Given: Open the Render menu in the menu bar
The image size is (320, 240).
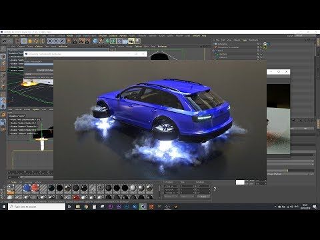Looking at the screenshot, I should pos(70,35).
